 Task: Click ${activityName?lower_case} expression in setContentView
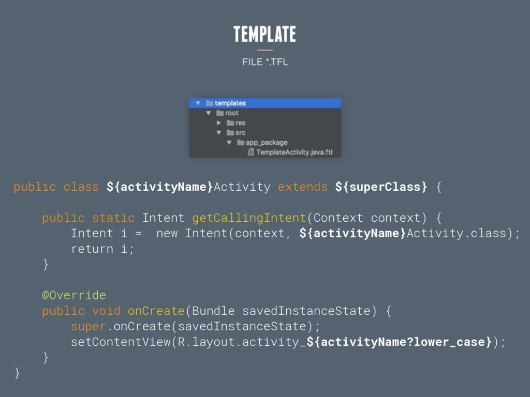click(400, 342)
